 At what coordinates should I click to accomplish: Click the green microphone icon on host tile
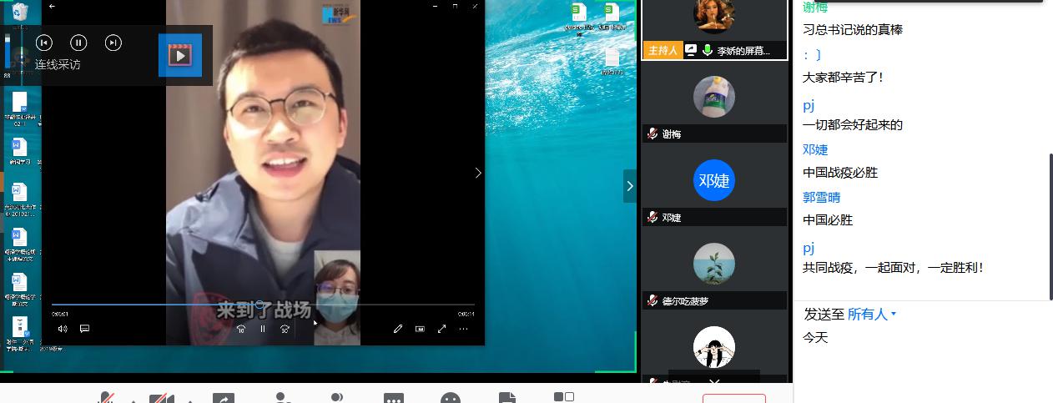[708, 50]
